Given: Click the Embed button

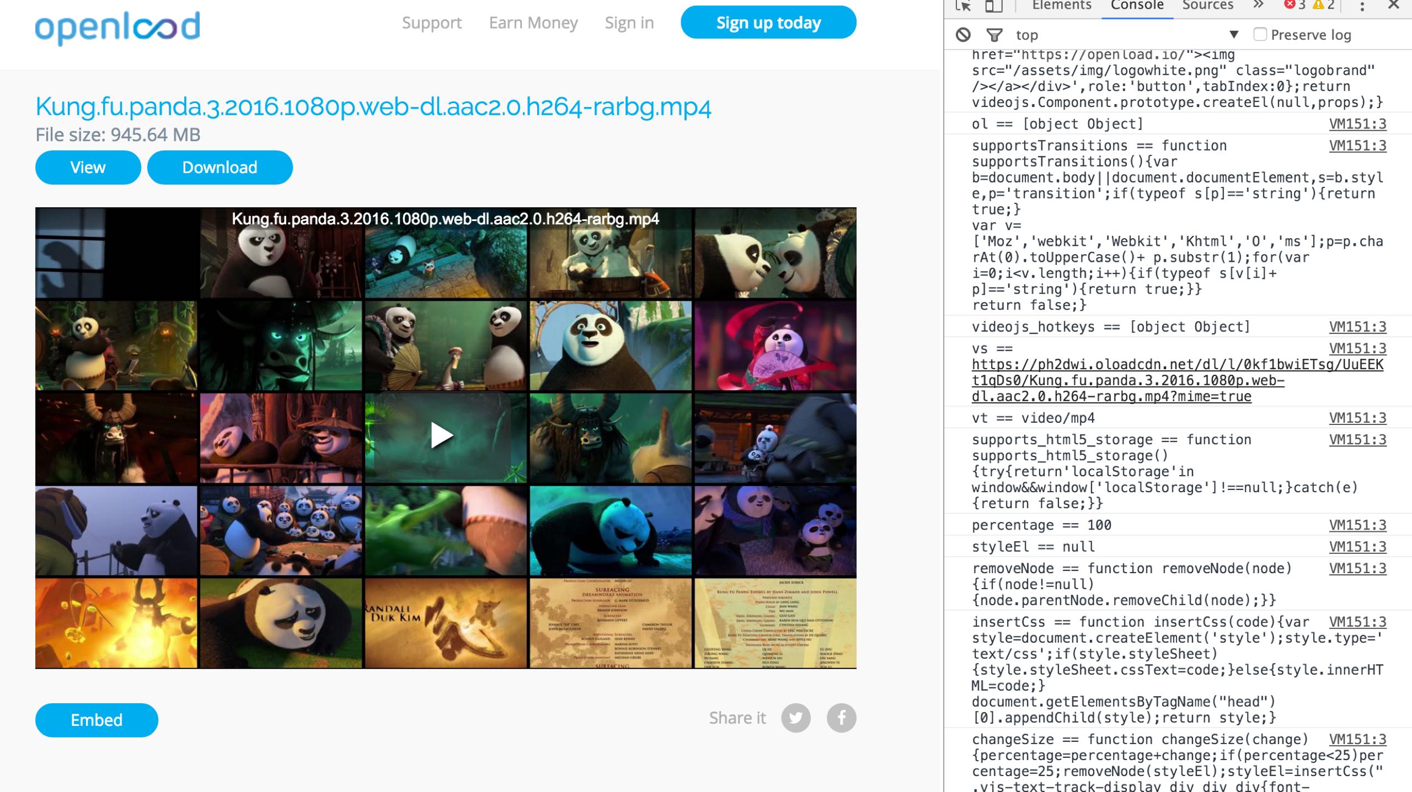Looking at the screenshot, I should [x=97, y=720].
